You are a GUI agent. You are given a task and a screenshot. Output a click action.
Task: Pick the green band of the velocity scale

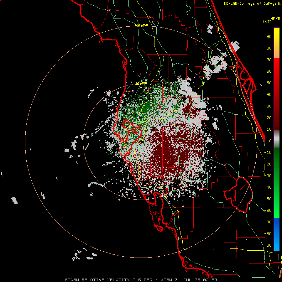[277, 183]
